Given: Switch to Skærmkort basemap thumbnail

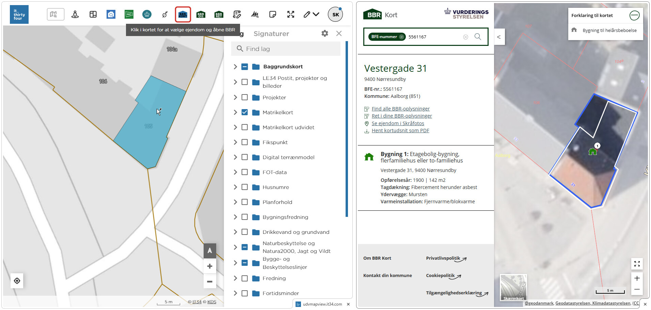Looking at the screenshot, I should coord(513,288).
